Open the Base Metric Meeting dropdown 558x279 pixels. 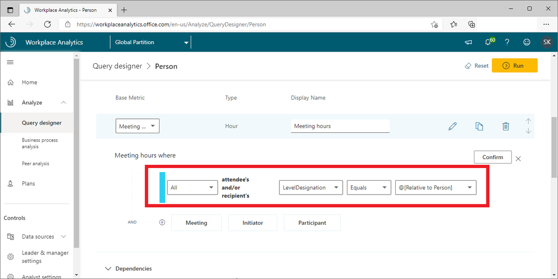[137, 126]
